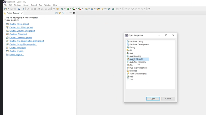Open the Navigate menu
Viewport: 206px width, 115px height.
(18, 5)
